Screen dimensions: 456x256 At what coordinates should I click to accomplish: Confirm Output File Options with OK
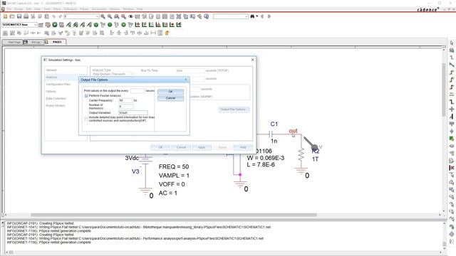tap(171, 92)
